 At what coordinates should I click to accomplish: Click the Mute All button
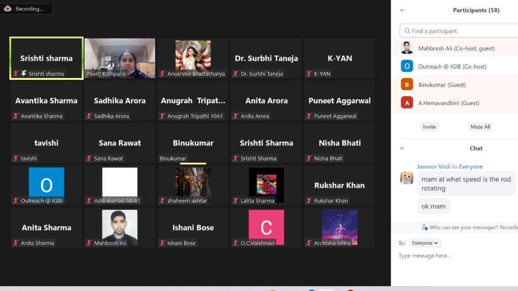click(480, 127)
